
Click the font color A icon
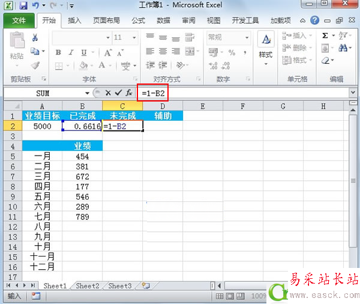[102, 65]
